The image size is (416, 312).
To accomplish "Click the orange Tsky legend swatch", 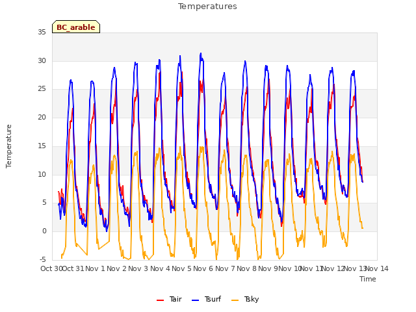I will 235,300.
